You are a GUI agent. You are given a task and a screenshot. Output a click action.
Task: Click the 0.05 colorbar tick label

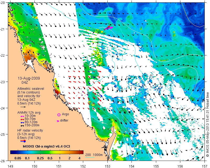point(18,158)
